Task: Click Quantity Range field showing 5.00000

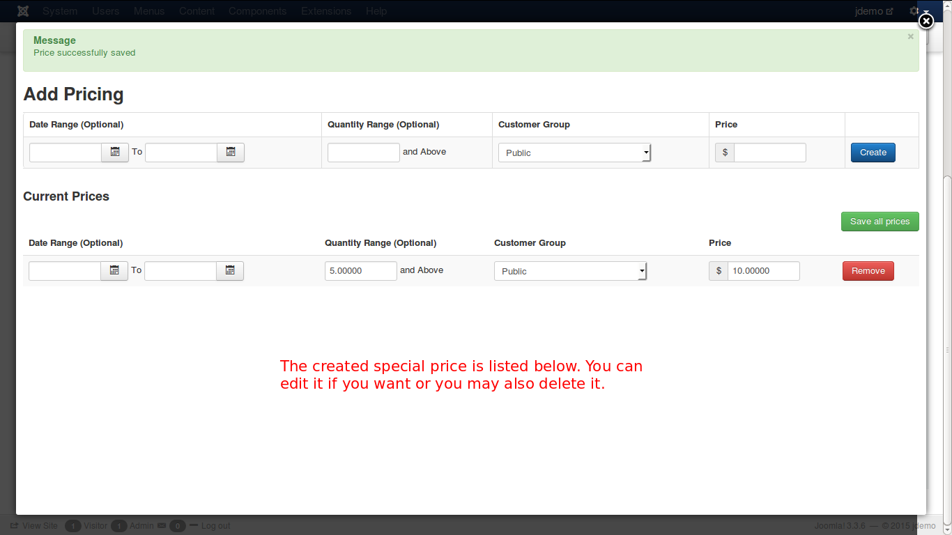Action: click(x=360, y=271)
